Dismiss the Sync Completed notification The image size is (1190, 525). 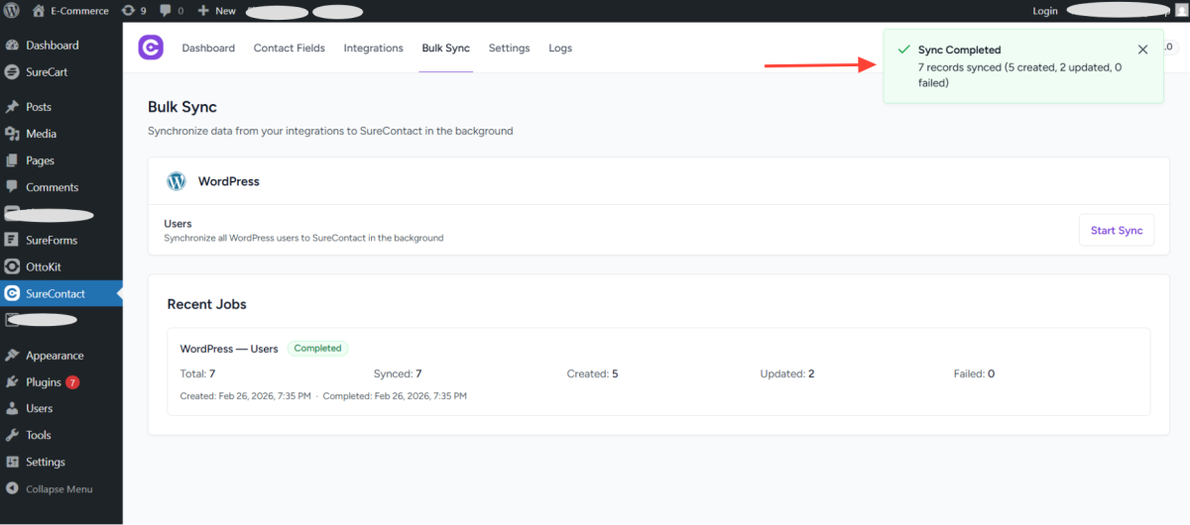click(1142, 50)
